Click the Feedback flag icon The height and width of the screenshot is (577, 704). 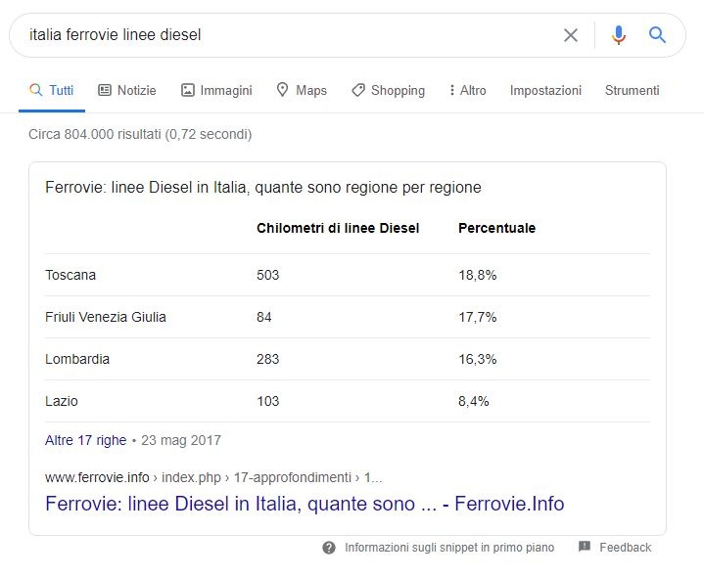(x=585, y=547)
